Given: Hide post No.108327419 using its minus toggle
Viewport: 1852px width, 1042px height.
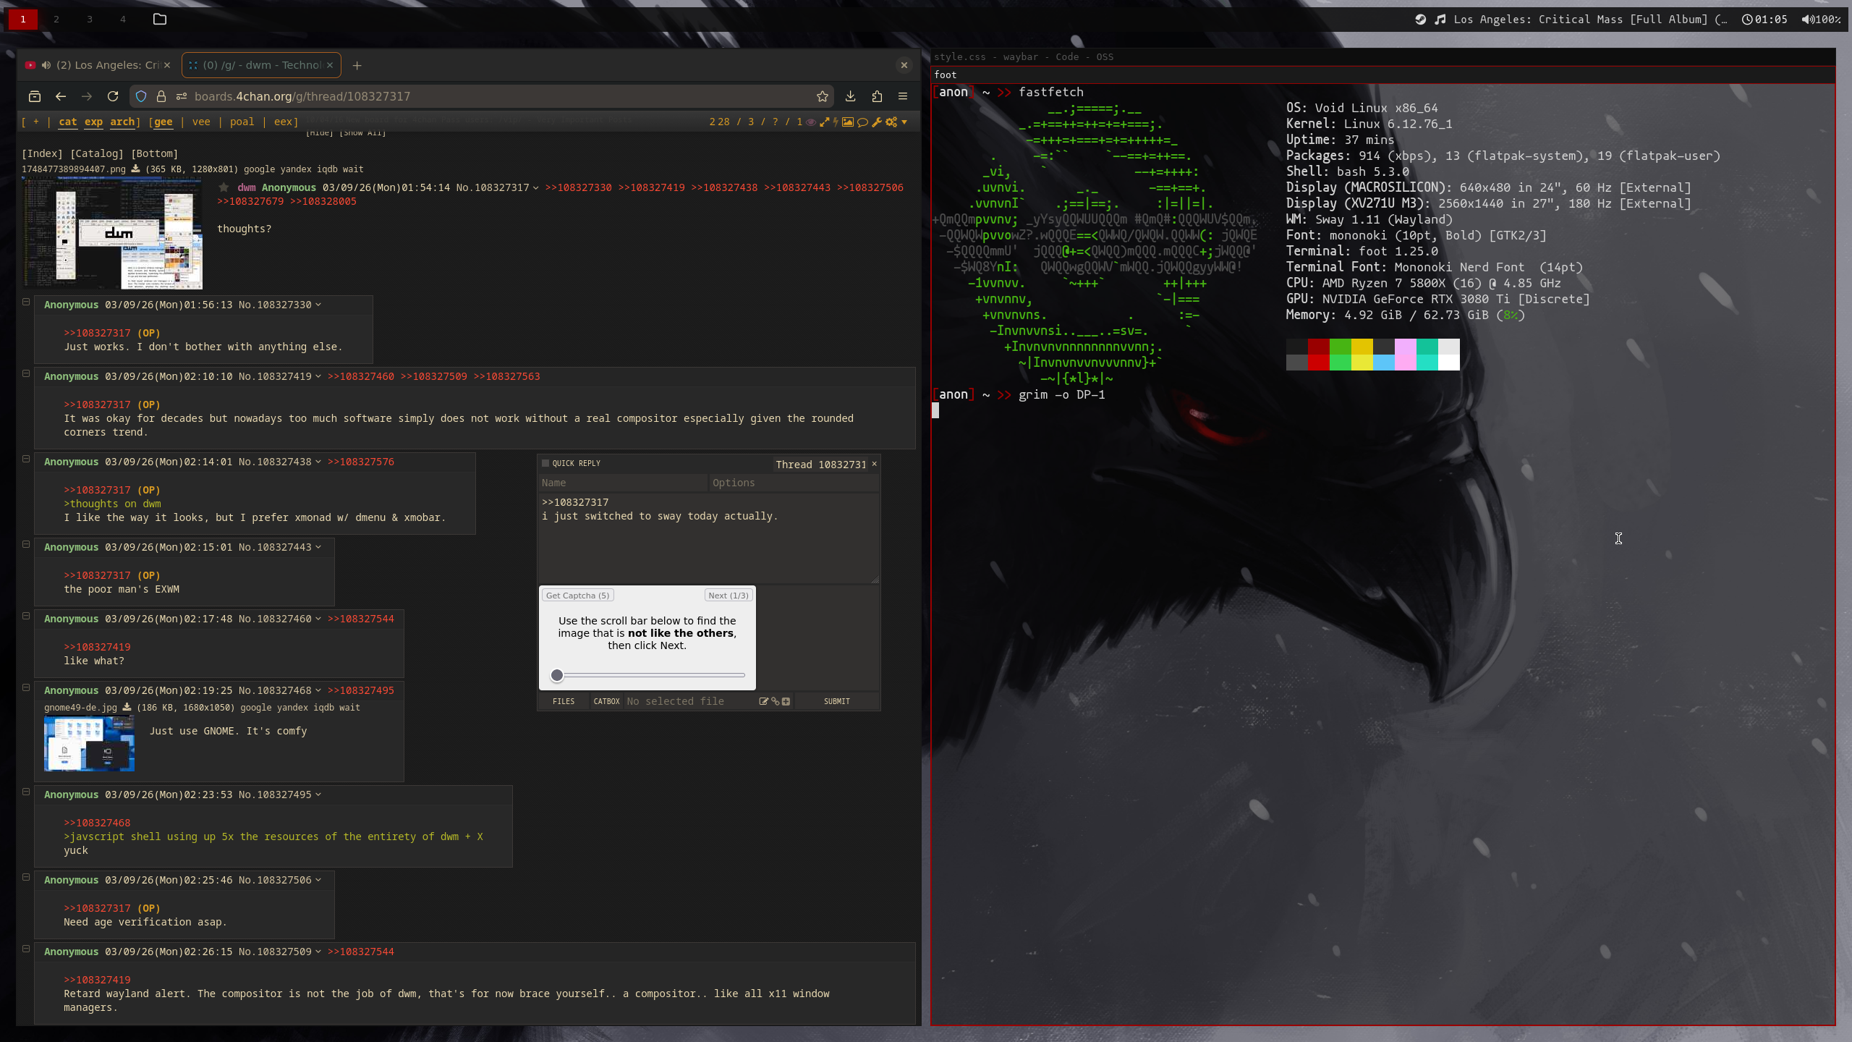Looking at the screenshot, I should pyautogui.click(x=26, y=373).
